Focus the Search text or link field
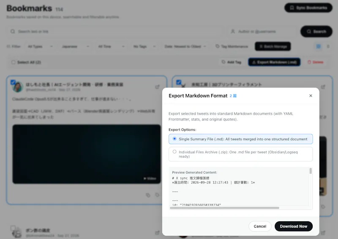 click(x=115, y=32)
